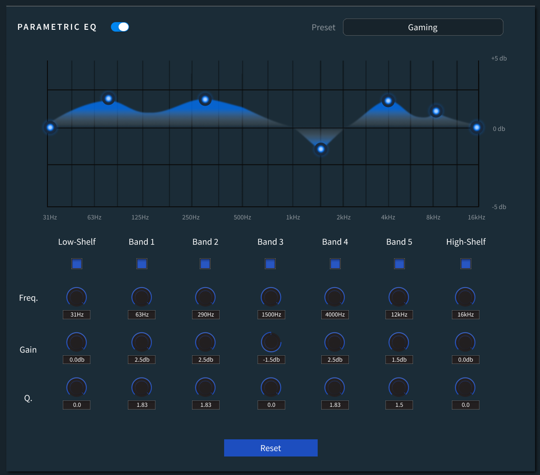
Task: Uncheck the Low-Shelf band checkbox
Action: [x=77, y=264]
